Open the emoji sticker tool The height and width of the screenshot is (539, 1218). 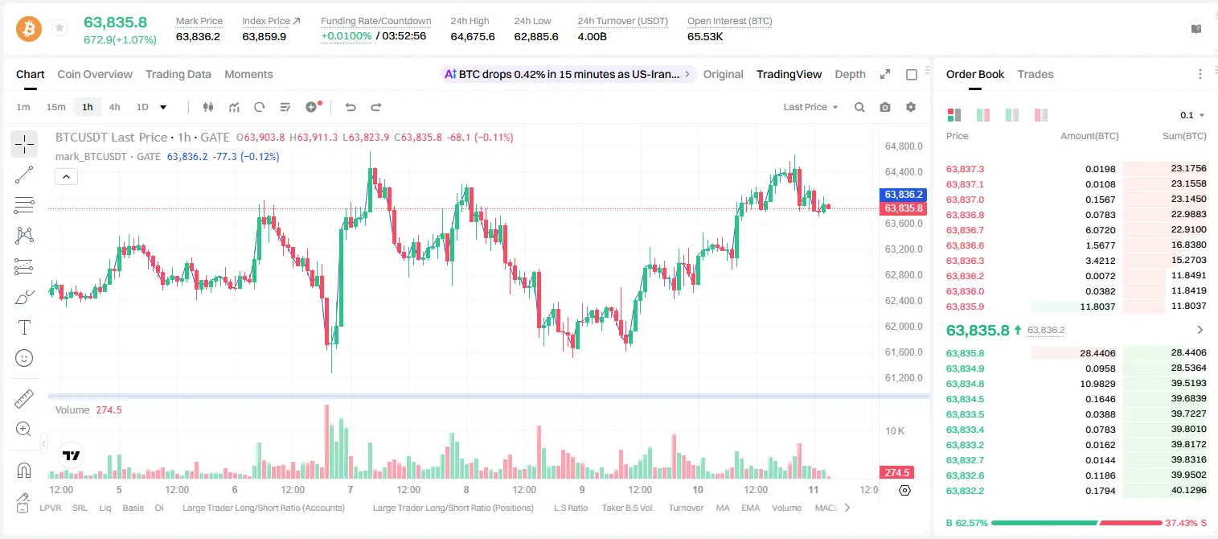pos(24,358)
